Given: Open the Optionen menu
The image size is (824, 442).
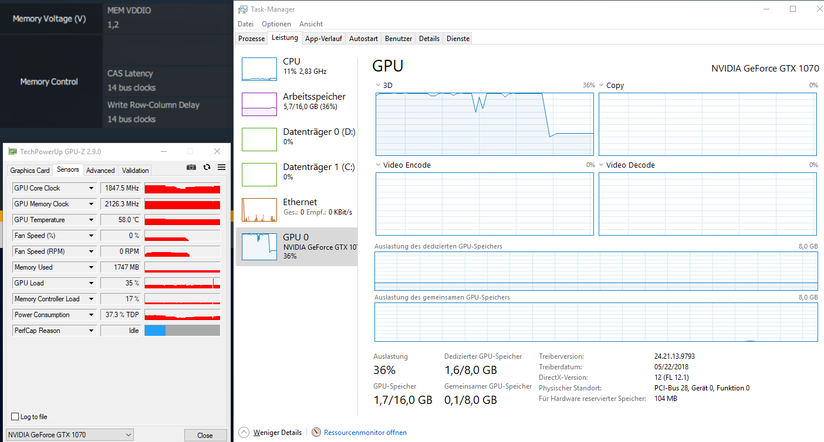Looking at the screenshot, I should click(x=276, y=24).
